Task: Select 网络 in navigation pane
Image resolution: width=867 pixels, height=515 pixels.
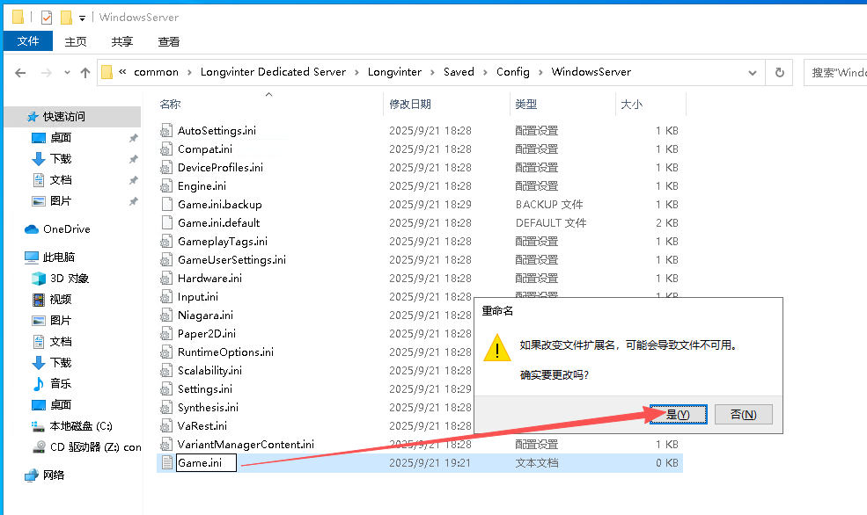Action: click(x=53, y=475)
